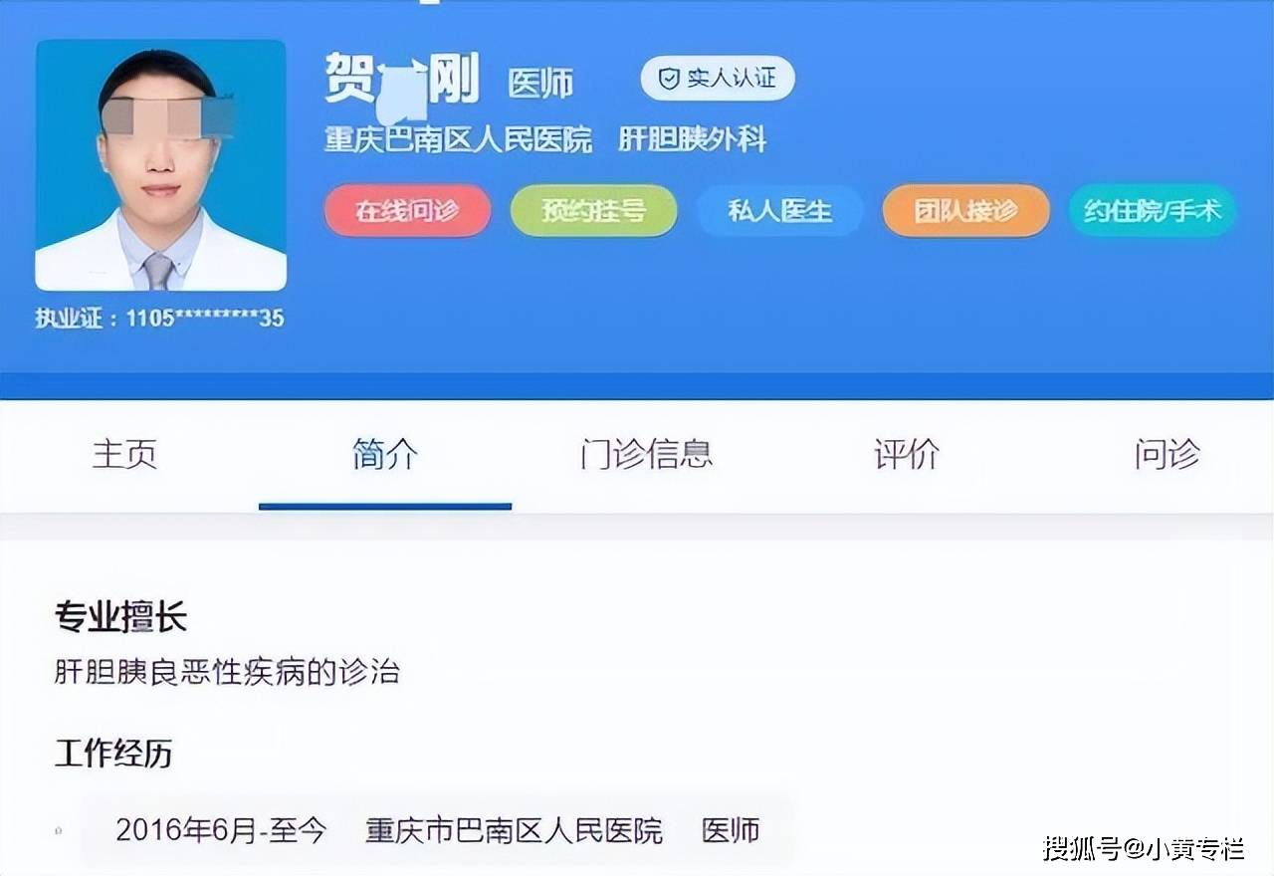
Task: Click the 团队接诊 button
Action: point(965,211)
